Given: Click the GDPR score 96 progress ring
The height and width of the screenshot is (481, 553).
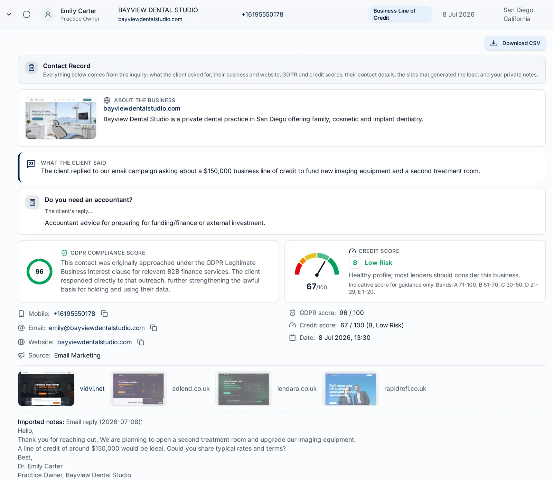Looking at the screenshot, I should pyautogui.click(x=39, y=271).
